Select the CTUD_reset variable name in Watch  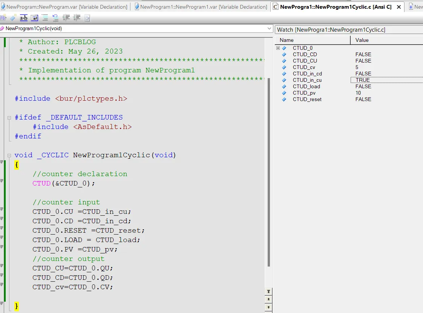click(x=307, y=99)
